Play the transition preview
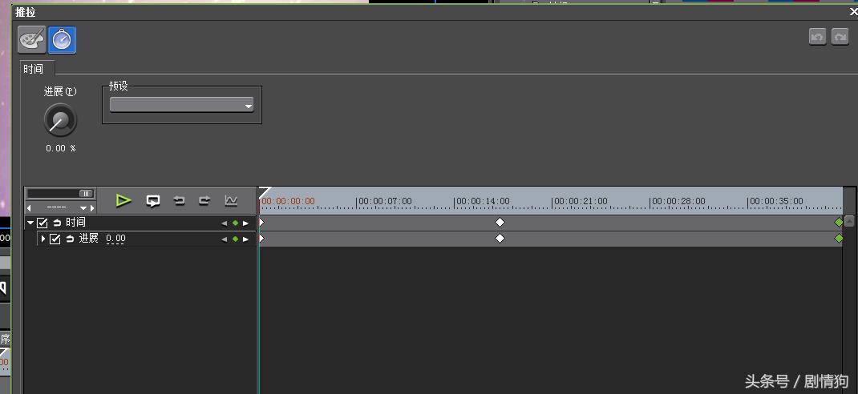Image resolution: width=858 pixels, height=394 pixels. pyautogui.click(x=123, y=200)
